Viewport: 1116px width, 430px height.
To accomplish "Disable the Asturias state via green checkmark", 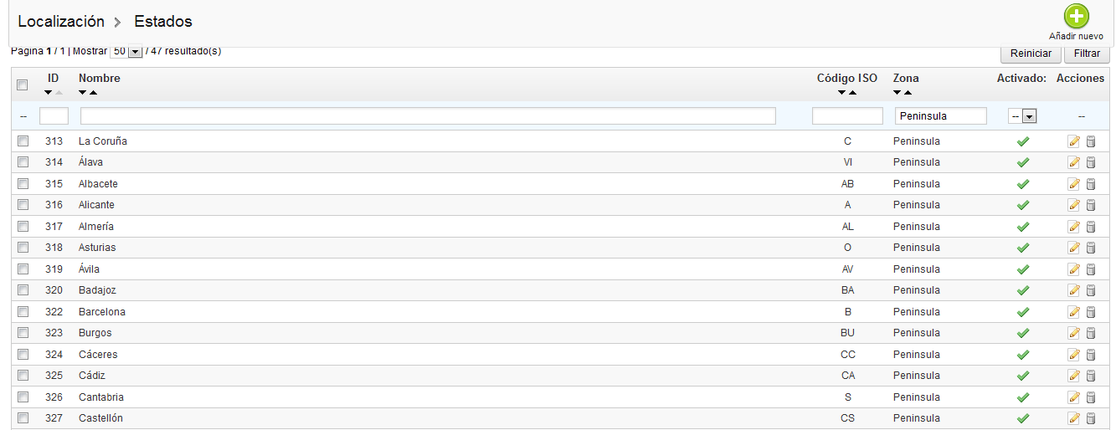I will coord(1022,248).
